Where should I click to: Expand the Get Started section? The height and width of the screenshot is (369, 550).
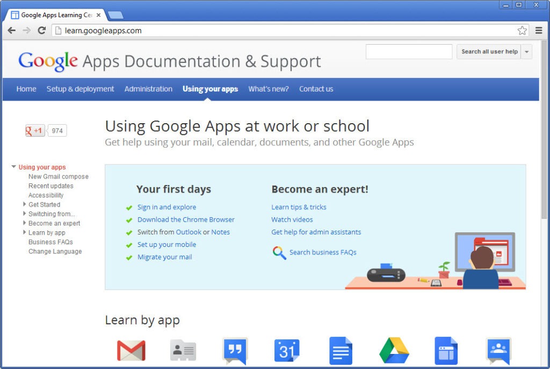(24, 204)
